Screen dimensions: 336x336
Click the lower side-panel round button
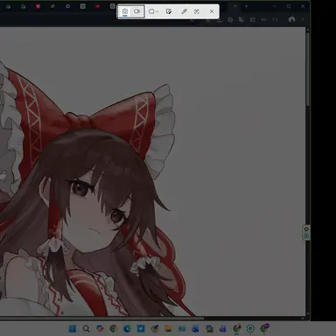306,235
